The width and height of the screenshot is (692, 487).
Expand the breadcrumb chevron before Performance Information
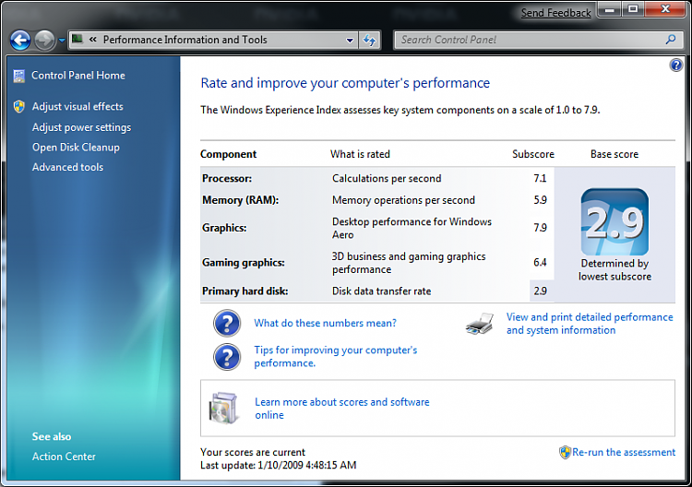(x=92, y=40)
